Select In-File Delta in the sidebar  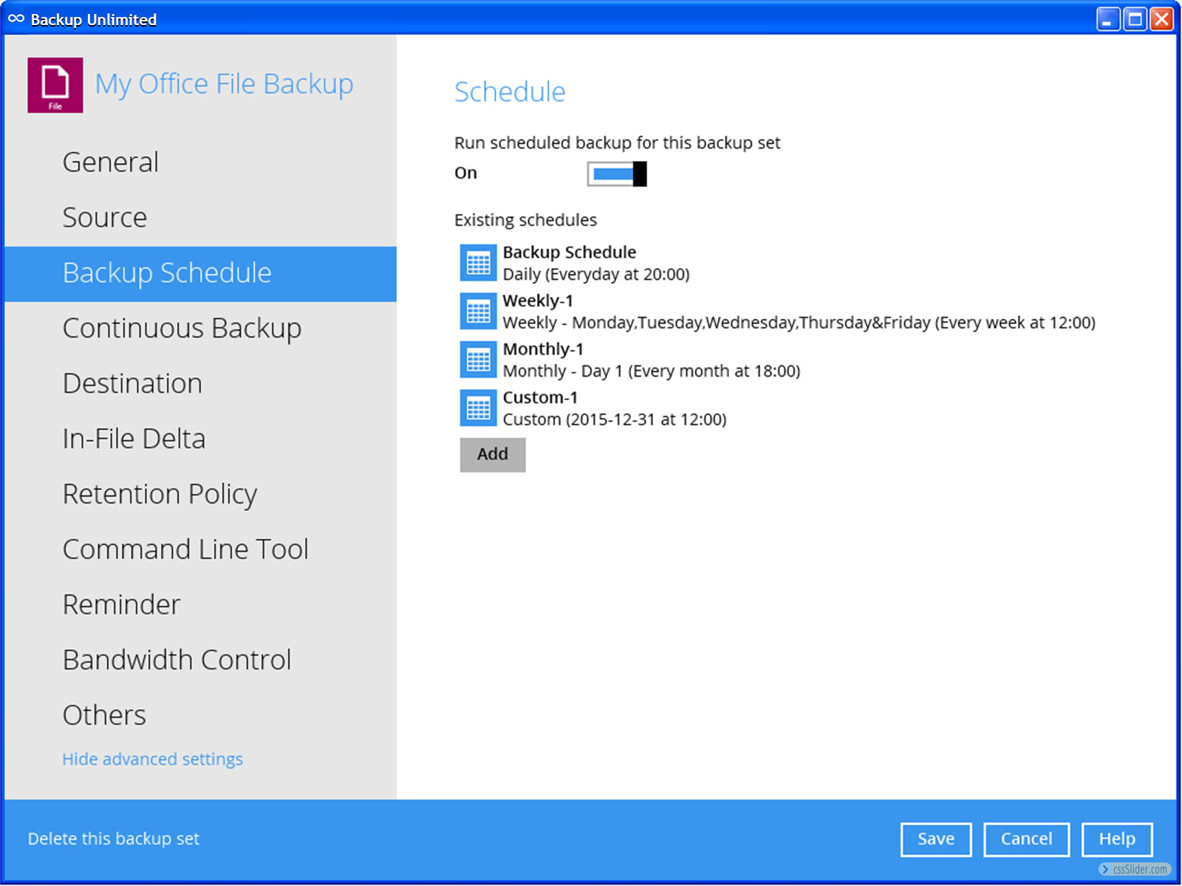pyautogui.click(x=134, y=439)
